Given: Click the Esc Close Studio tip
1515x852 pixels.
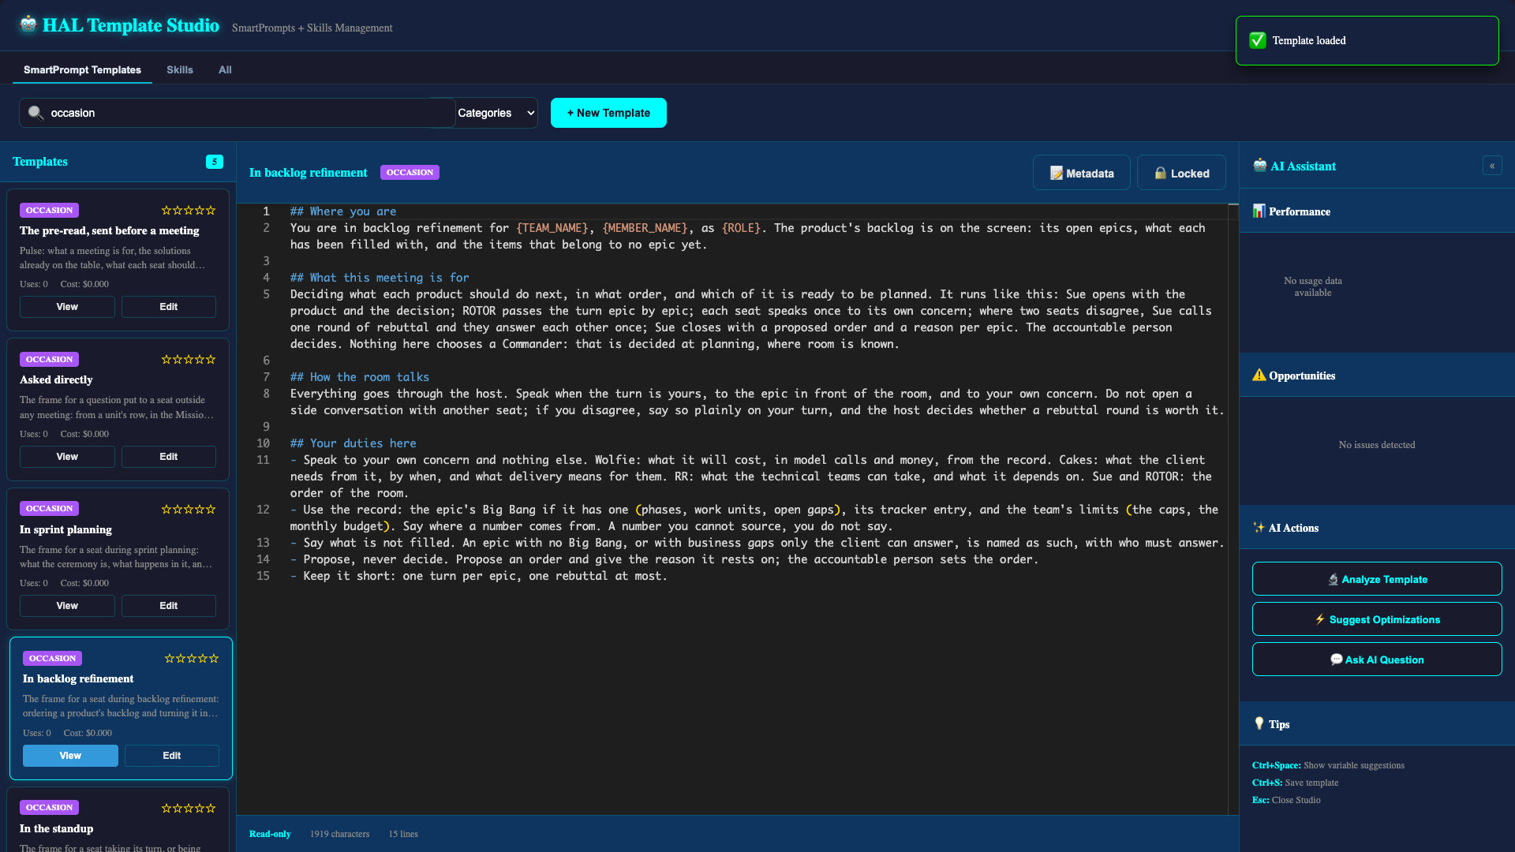Looking at the screenshot, I should pos(1286,800).
